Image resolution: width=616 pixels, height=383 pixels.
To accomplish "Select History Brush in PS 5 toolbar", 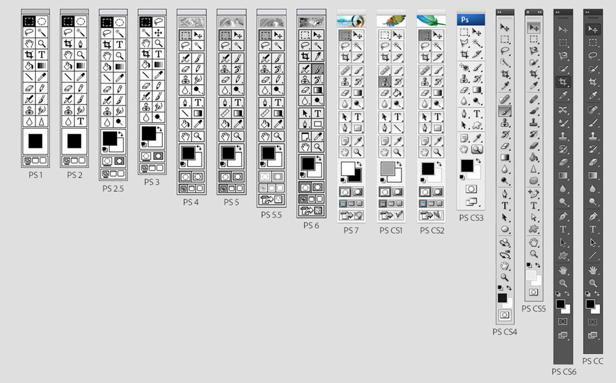I will click(x=238, y=68).
